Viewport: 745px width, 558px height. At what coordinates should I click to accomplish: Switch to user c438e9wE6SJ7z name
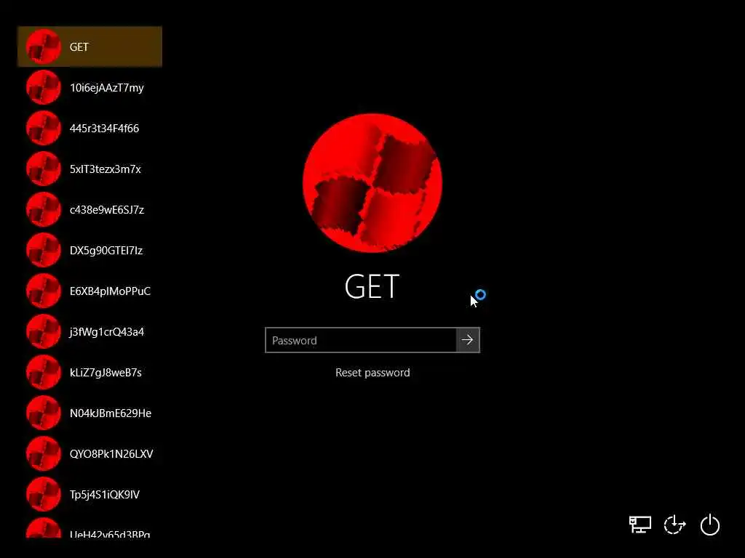click(x=106, y=210)
